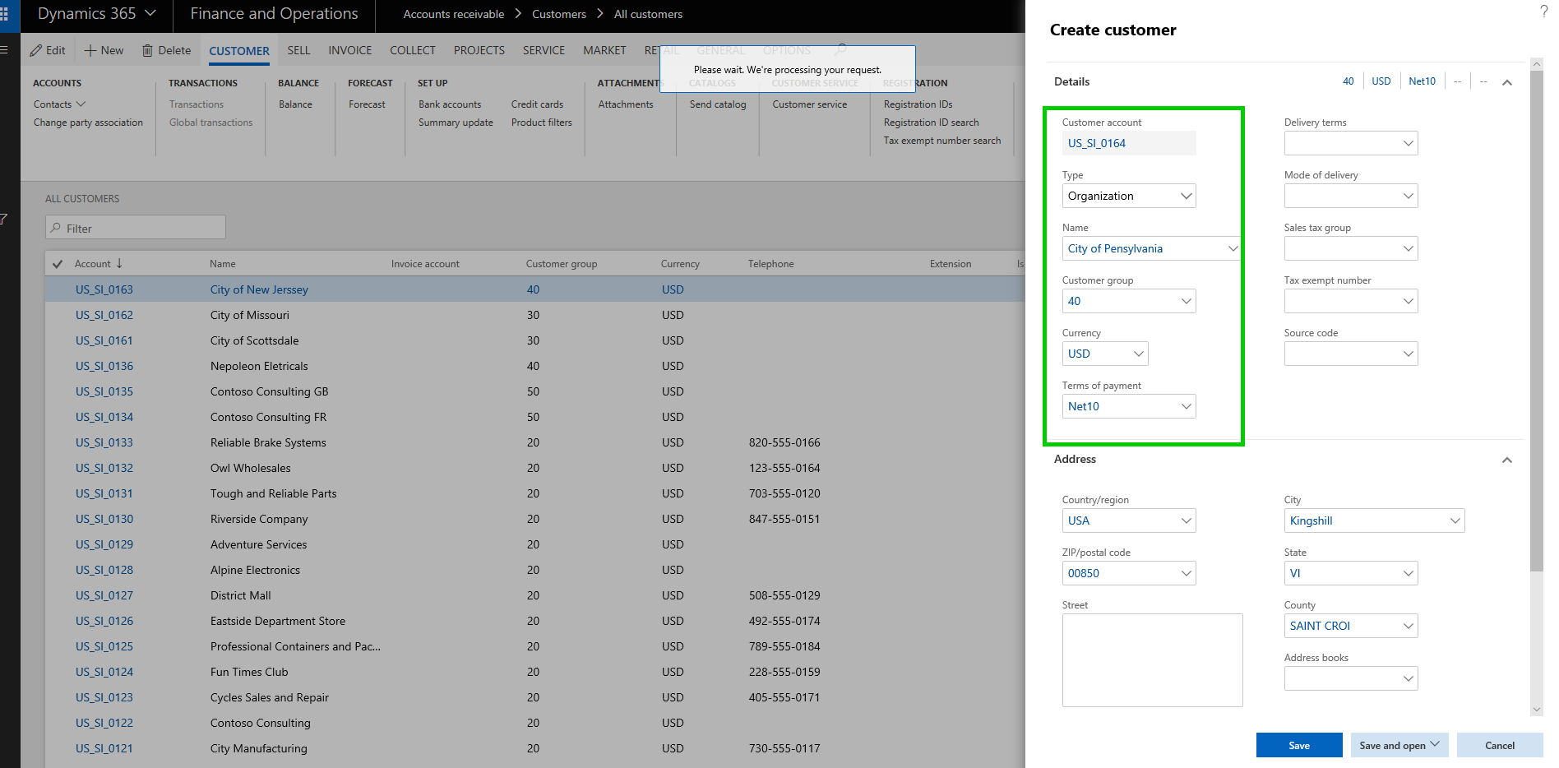Open the app launcher waffle icon

(x=5, y=14)
